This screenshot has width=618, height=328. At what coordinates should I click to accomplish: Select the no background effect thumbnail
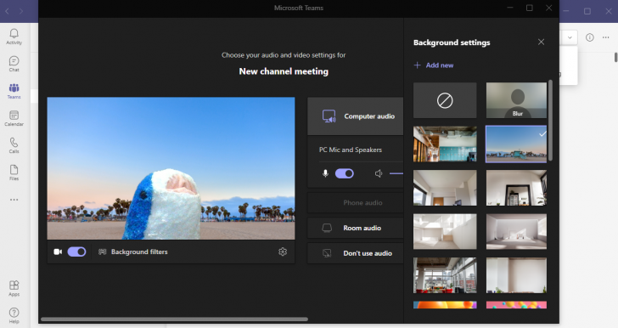445,100
